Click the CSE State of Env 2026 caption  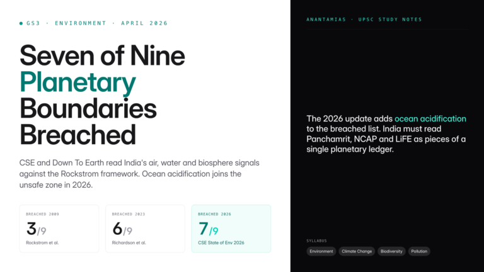pos(222,242)
